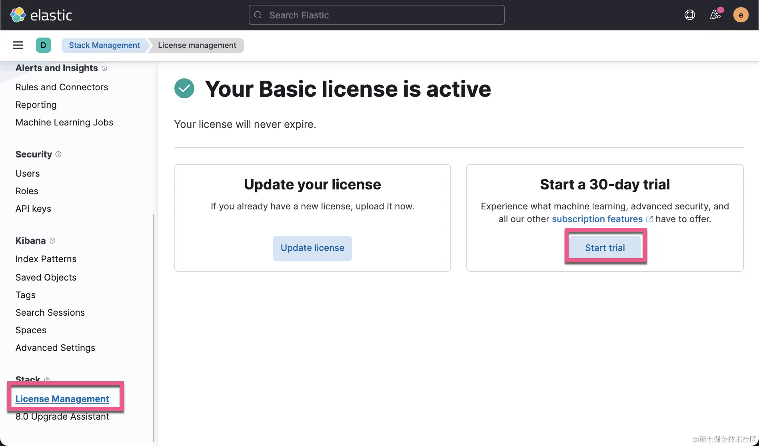The image size is (759, 446).
Task: Click the Start trial button
Action: (605, 248)
